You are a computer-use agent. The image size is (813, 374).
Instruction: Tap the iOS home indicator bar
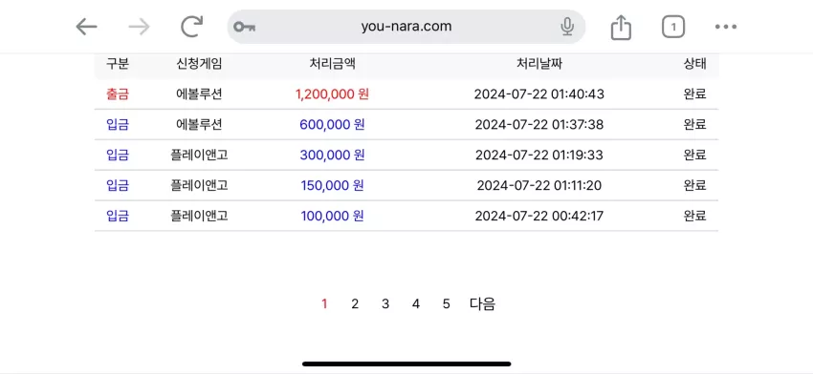[x=406, y=364]
